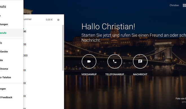Start a video call with camera icon

pyautogui.click(x=89, y=61)
